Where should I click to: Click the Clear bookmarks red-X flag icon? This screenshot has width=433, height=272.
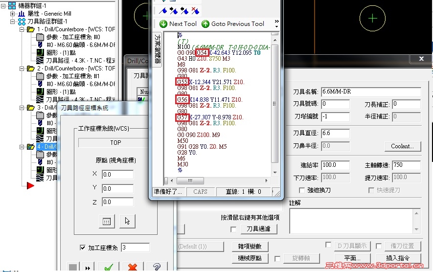tap(195, 11)
